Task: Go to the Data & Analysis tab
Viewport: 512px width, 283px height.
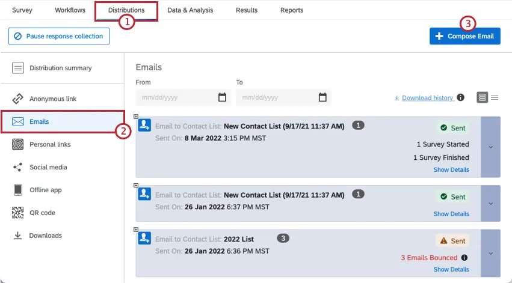Action: 190,10
